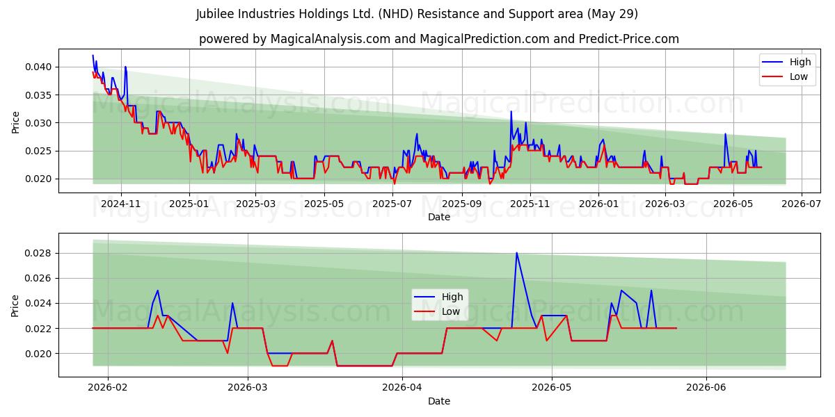Click the '0.040' y-axis label in the top chart
Image resolution: width=835 pixels, height=417 pixels.
[39, 67]
